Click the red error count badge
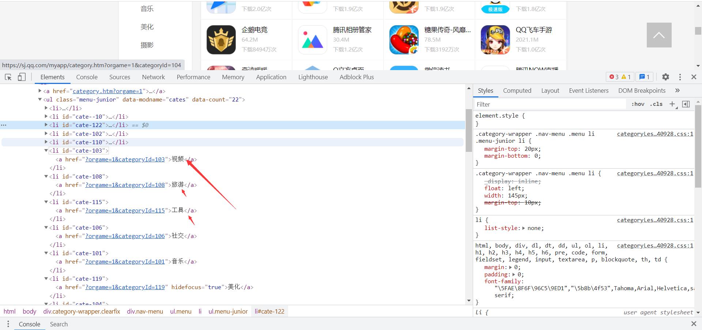 point(614,77)
